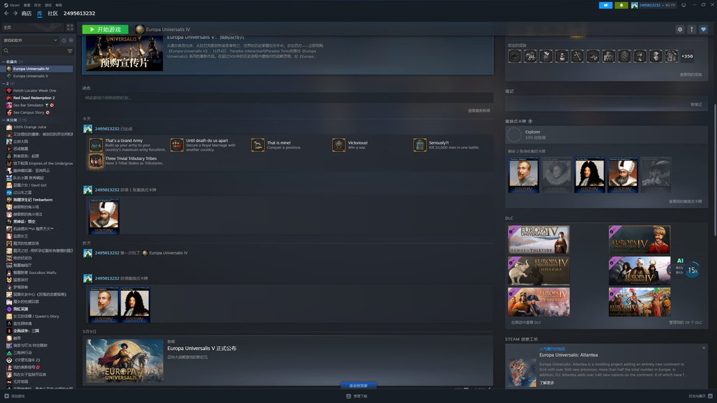Viewport: 717px width, 403px height.
Task: Click the game info arrow icon
Action: click(691, 29)
